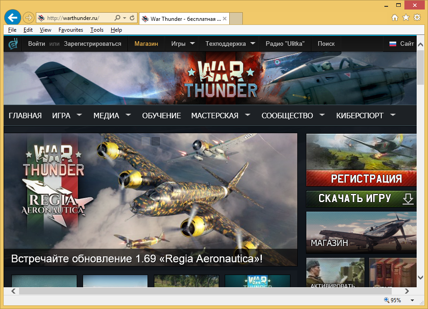Click the СКАЧАТЬ ИГРУ download button
The width and height of the screenshot is (428, 309).
point(361,198)
